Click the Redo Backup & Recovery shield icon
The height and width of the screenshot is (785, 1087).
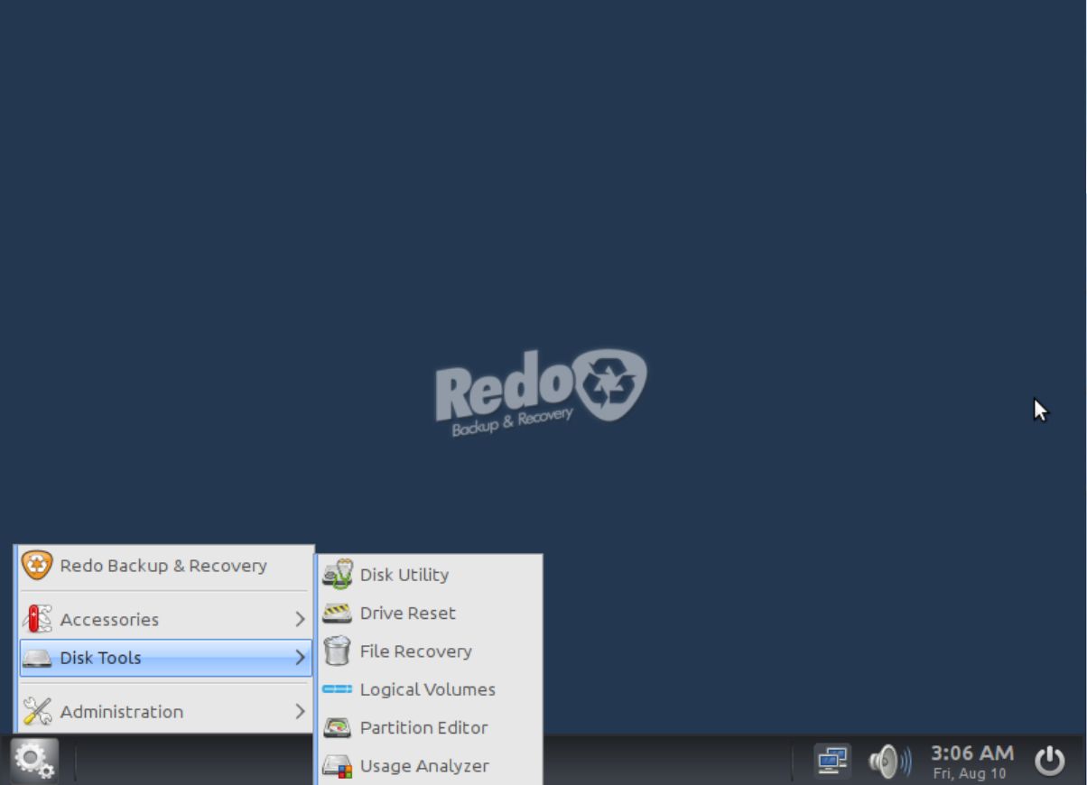(37, 566)
